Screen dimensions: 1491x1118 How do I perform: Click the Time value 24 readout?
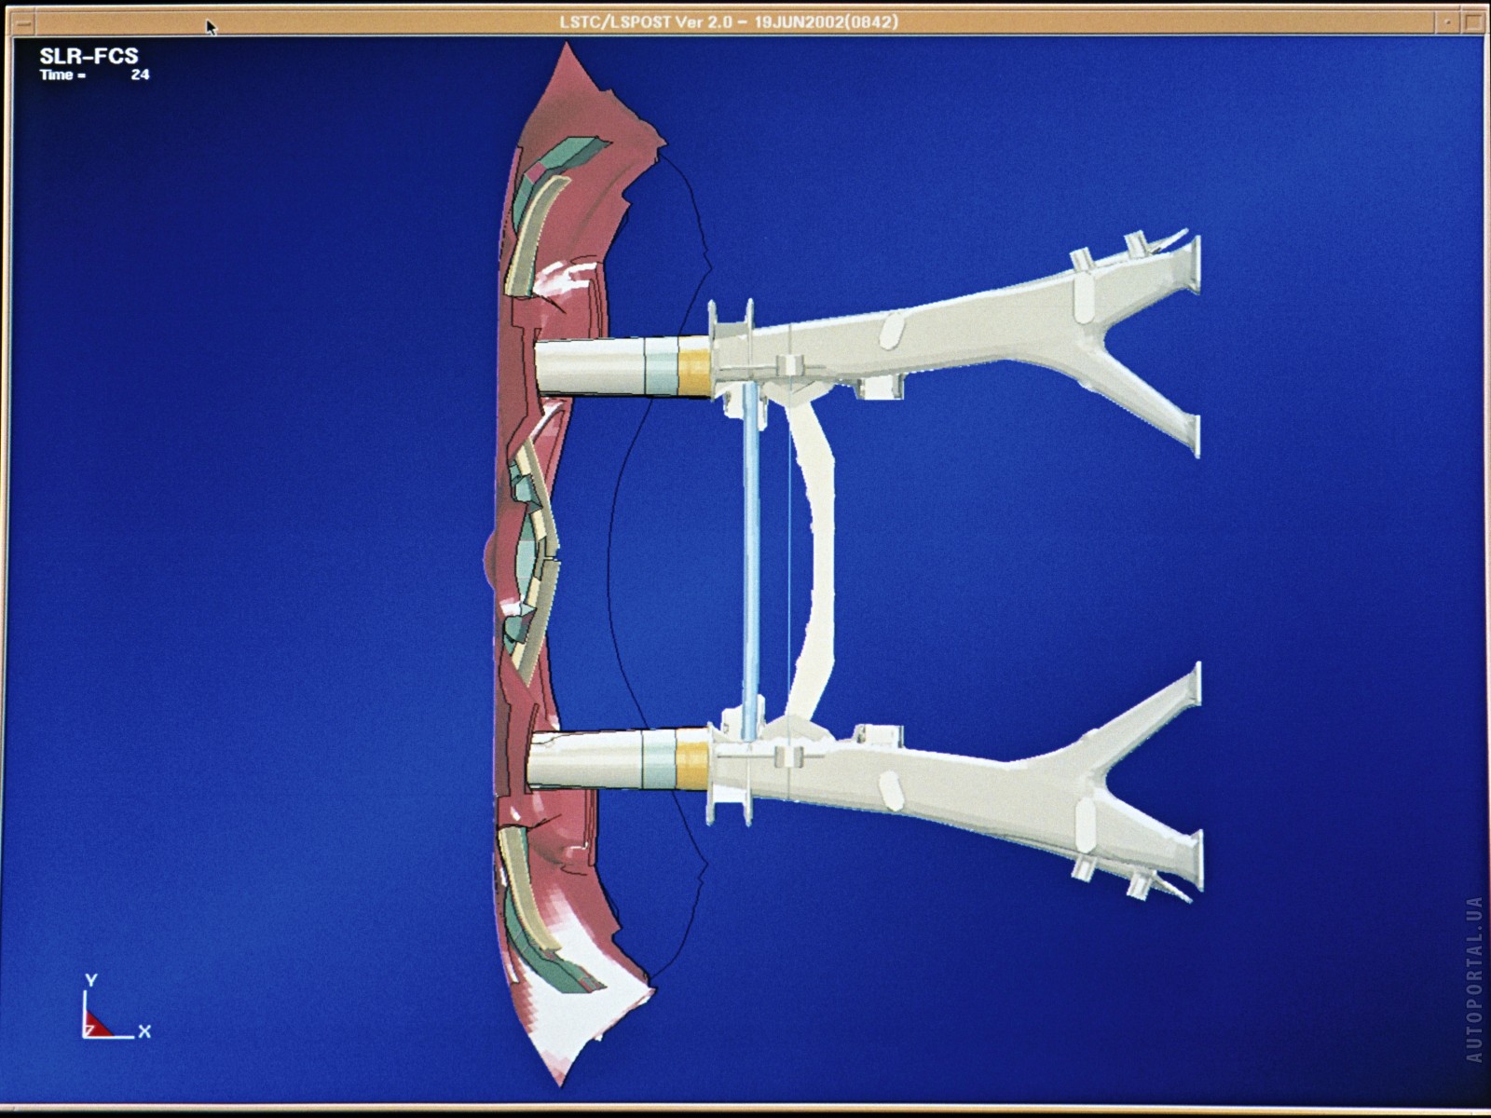click(140, 75)
